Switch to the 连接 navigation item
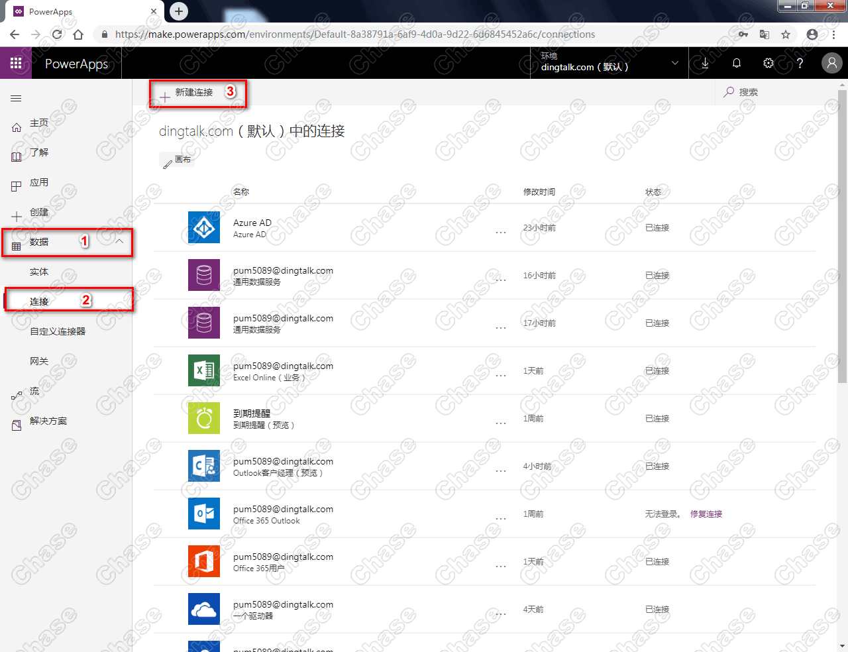This screenshot has height=652, width=848. click(40, 299)
